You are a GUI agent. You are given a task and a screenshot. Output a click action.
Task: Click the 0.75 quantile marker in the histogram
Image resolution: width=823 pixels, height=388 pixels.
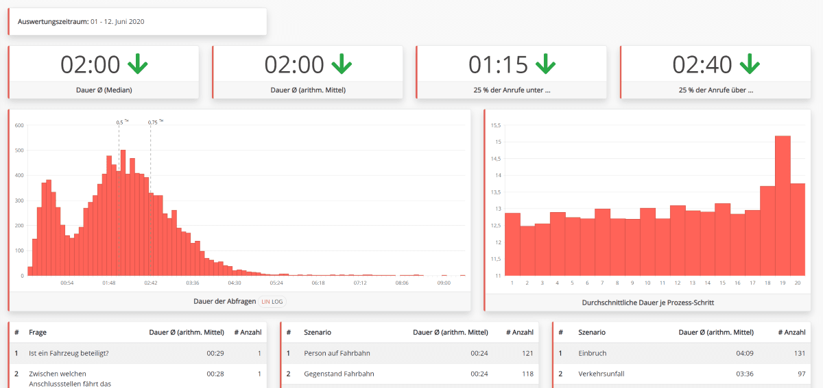152,122
